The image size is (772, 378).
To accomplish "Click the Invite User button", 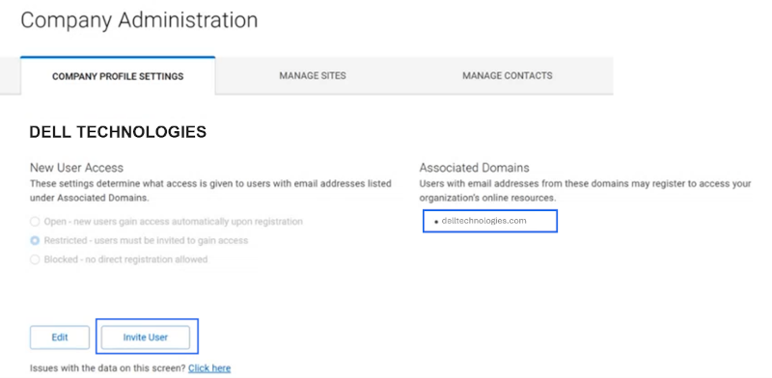I will coord(146,337).
